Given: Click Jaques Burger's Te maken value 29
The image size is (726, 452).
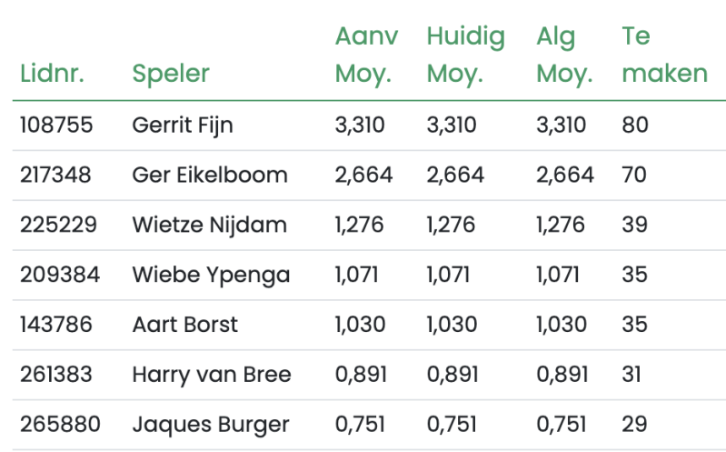Looking at the screenshot, I should click(634, 424).
